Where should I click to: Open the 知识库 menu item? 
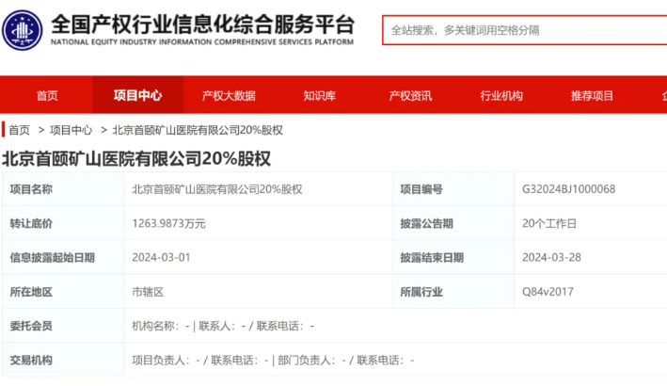320,95
